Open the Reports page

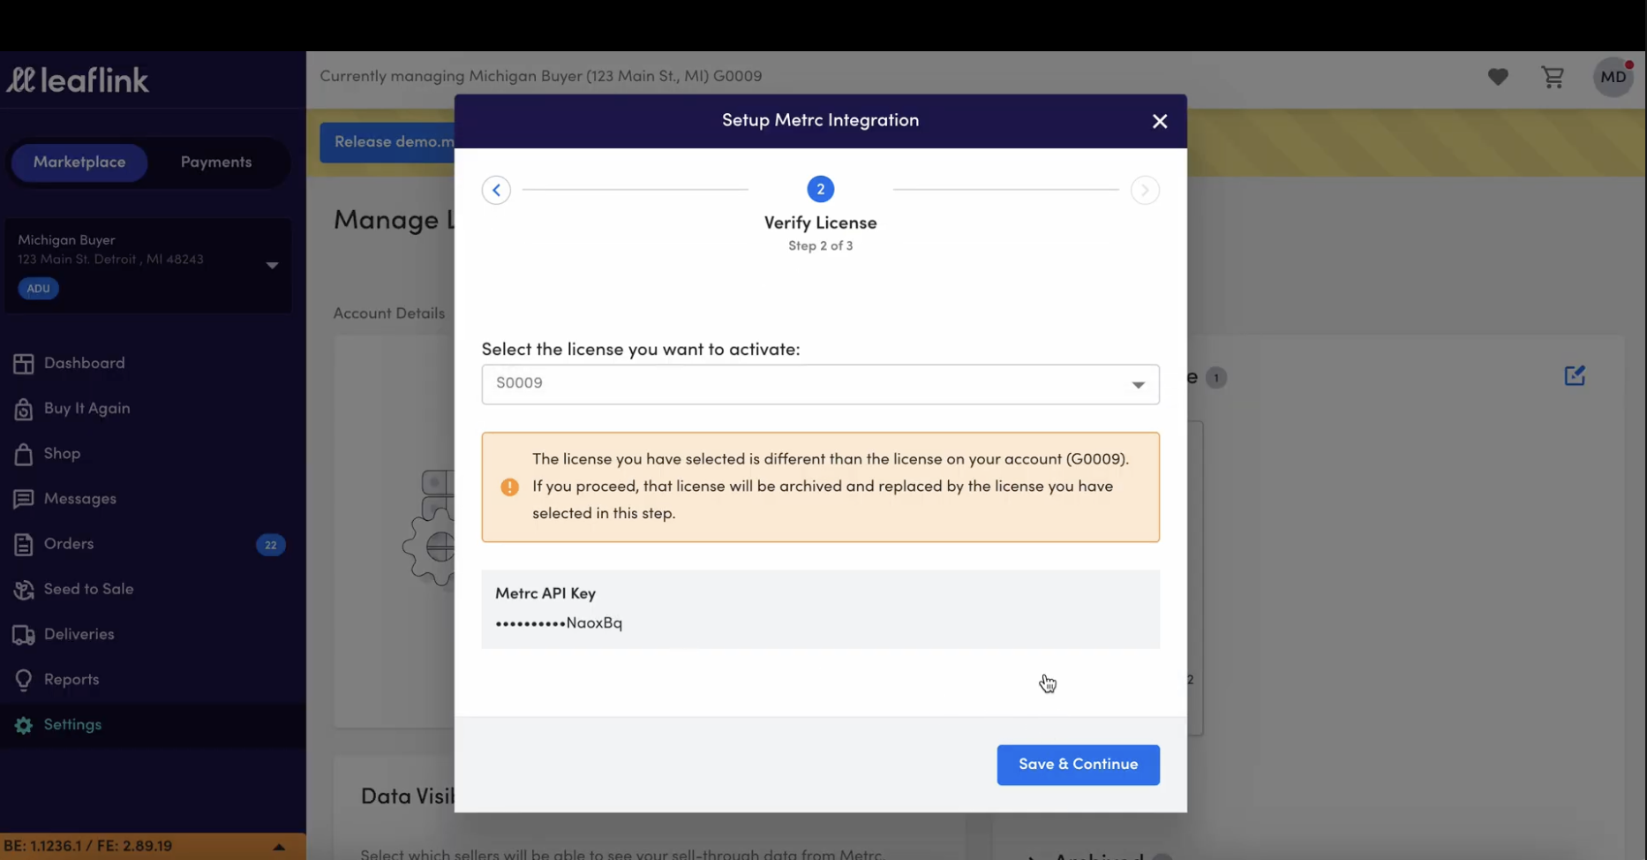(71, 679)
